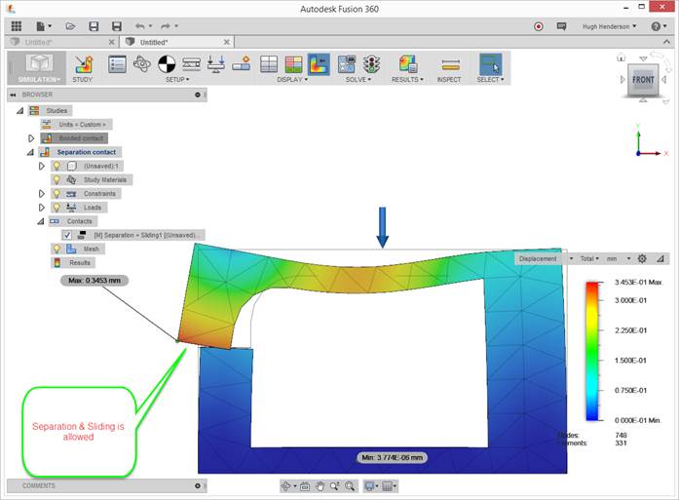Open the study settings list icon

(117, 64)
